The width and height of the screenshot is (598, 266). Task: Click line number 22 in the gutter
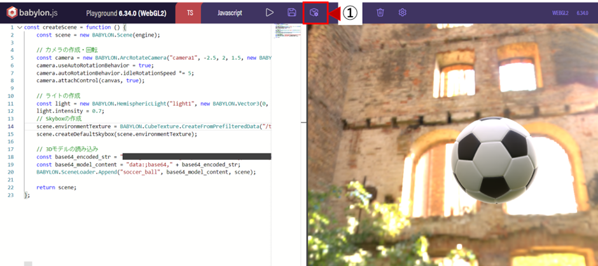coord(10,187)
